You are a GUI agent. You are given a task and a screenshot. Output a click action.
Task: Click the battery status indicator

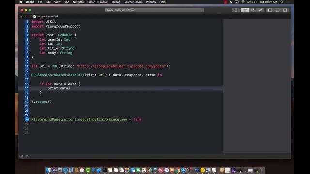(x=252, y=2)
